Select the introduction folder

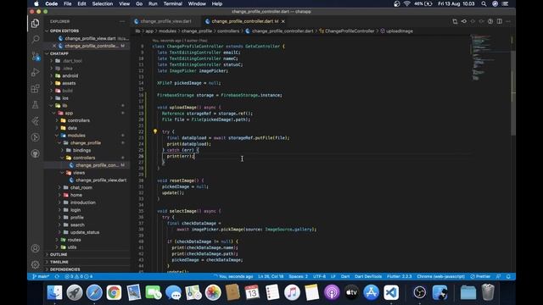(x=87, y=202)
